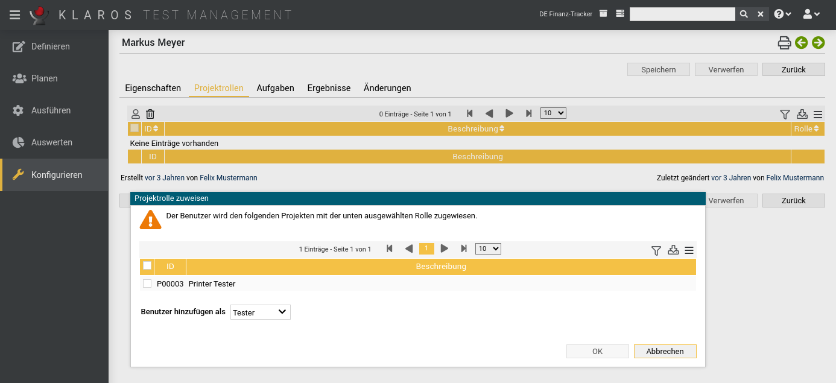Screen dimensions: 836x383
Task: Open the filter funnel in the dialog table
Action: pyautogui.click(x=656, y=250)
